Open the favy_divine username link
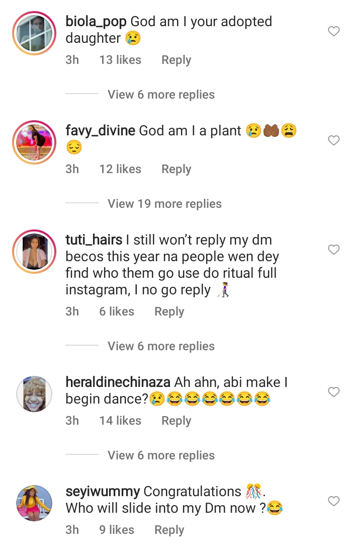 101,131
